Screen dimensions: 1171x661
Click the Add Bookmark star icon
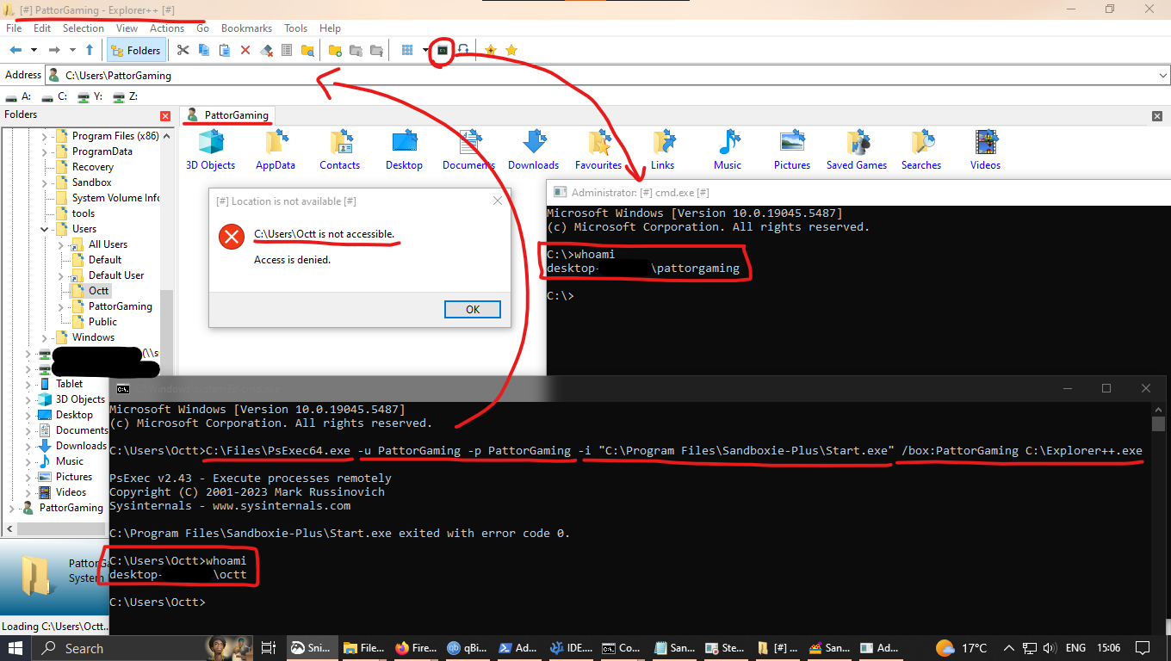pyautogui.click(x=491, y=51)
